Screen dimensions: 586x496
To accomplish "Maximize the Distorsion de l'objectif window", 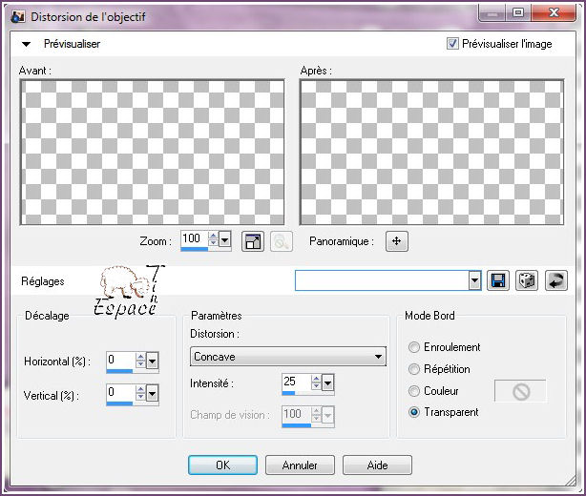I will tap(518, 13).
